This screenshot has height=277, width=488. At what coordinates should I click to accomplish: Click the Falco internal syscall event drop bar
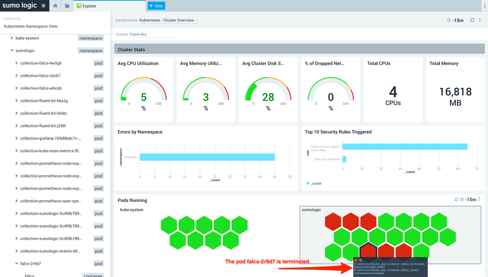[x=405, y=147]
